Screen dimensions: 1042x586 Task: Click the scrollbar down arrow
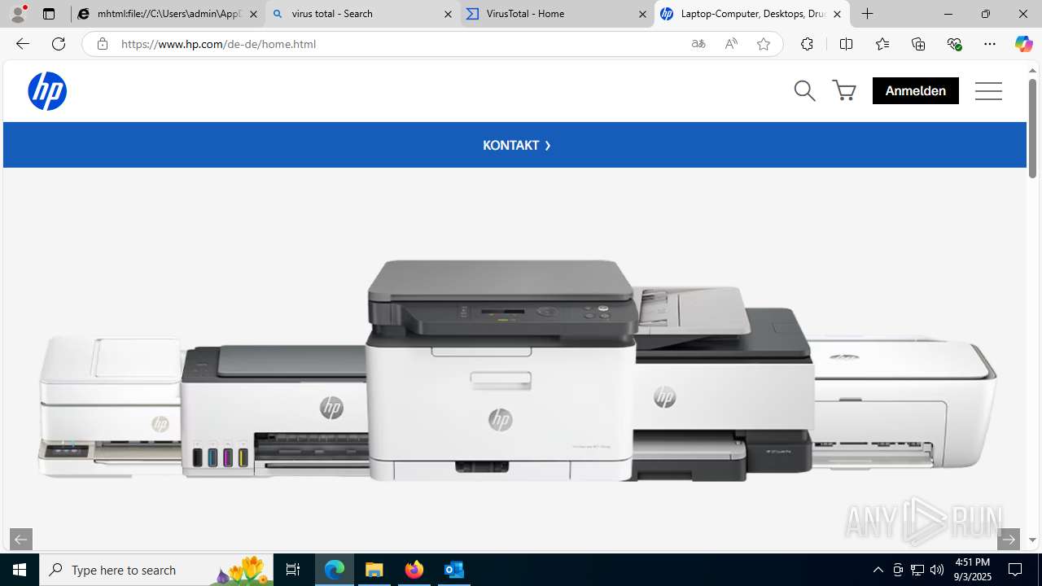(x=1032, y=540)
